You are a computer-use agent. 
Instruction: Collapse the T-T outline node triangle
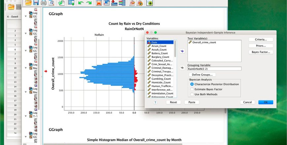[26, 116]
